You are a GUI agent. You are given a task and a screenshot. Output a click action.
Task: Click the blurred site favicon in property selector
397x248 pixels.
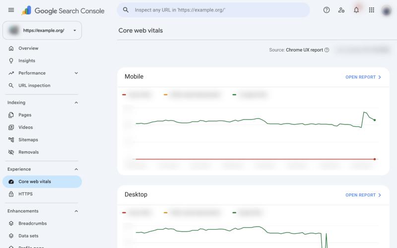(14, 30)
